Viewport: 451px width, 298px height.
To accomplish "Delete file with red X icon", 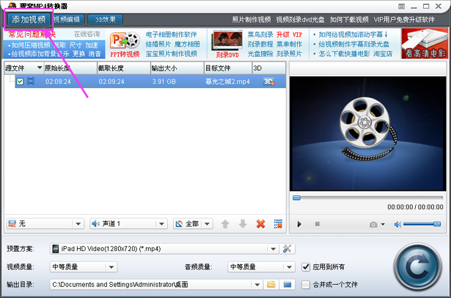I will [x=261, y=224].
